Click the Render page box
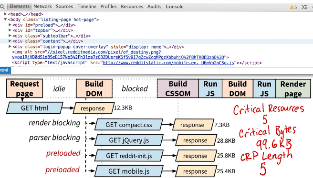 click(293, 89)
